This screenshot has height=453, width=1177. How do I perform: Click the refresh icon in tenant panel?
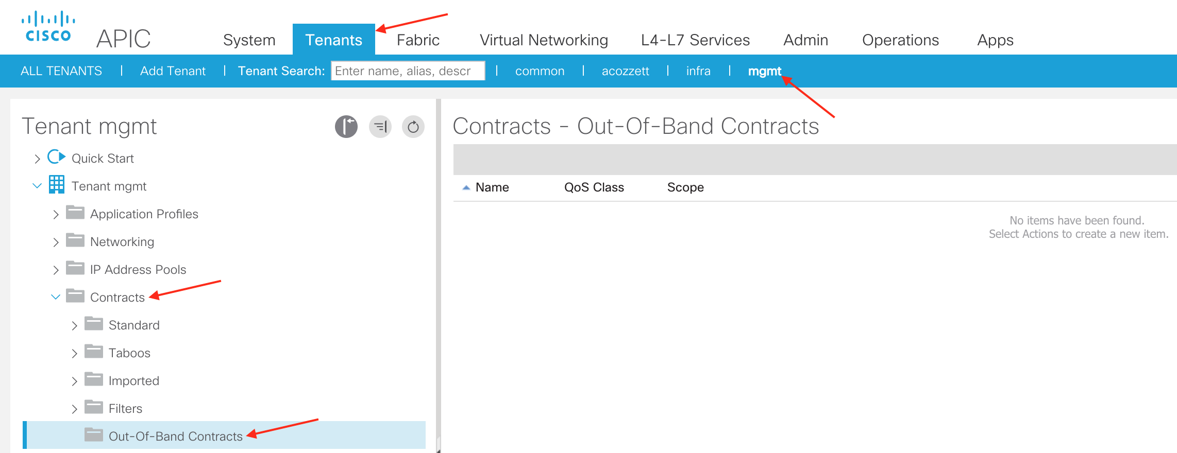click(413, 127)
